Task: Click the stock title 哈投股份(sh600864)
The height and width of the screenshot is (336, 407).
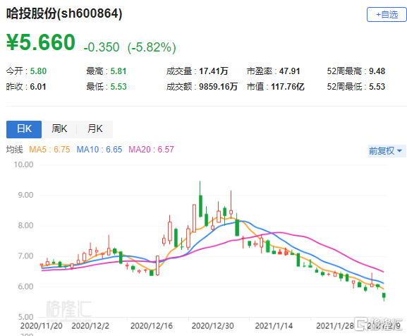Action: pyautogui.click(x=64, y=13)
